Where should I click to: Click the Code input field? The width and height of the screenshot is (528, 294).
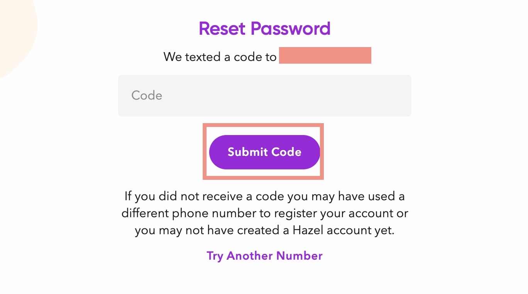pos(264,96)
